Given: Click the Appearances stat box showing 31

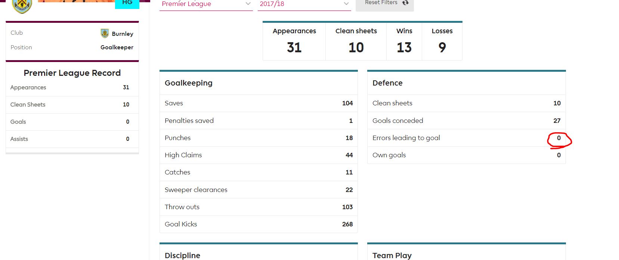Looking at the screenshot, I should pos(294,41).
